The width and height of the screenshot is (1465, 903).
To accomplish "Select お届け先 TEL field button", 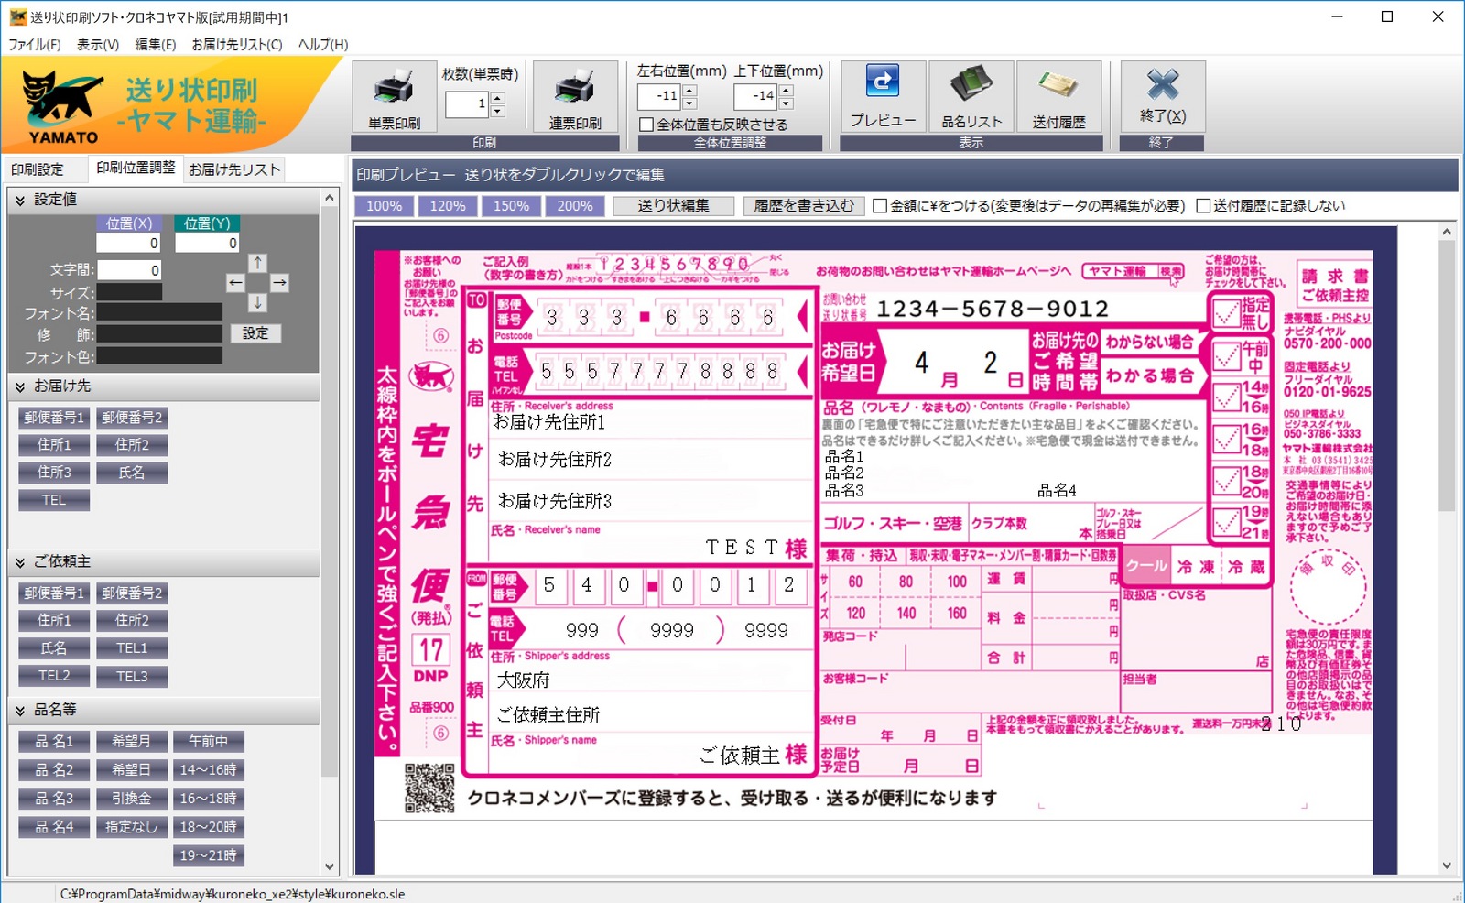I will click(x=54, y=500).
